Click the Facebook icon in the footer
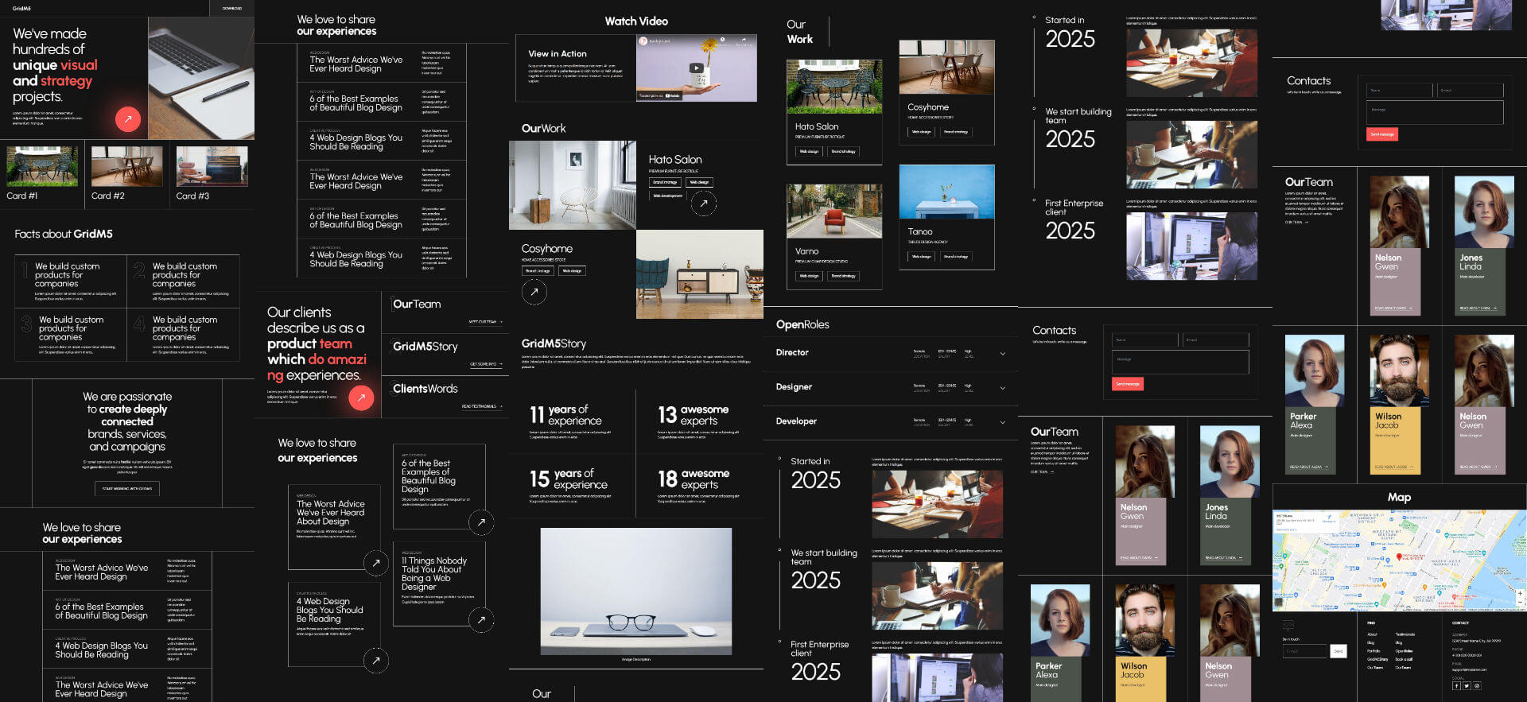Viewport: 1527px width, 702px height. point(1456,685)
